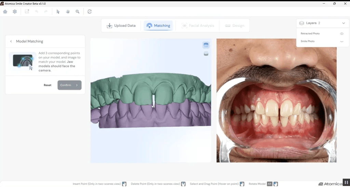Collapse the Layers panel chevron

[x=344, y=23]
